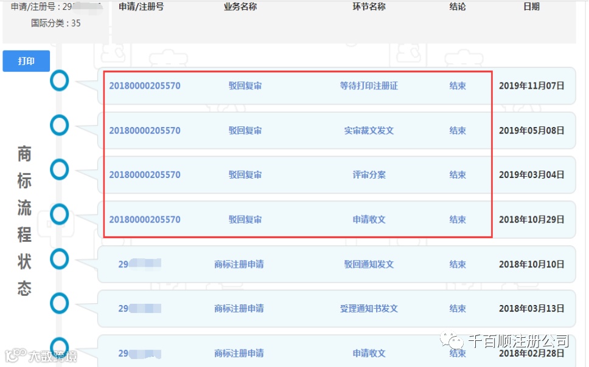Viewport: 589px width, 367px height.
Task: Open number 20180000205570 in the 实审裁文发文 row
Action: [145, 131]
